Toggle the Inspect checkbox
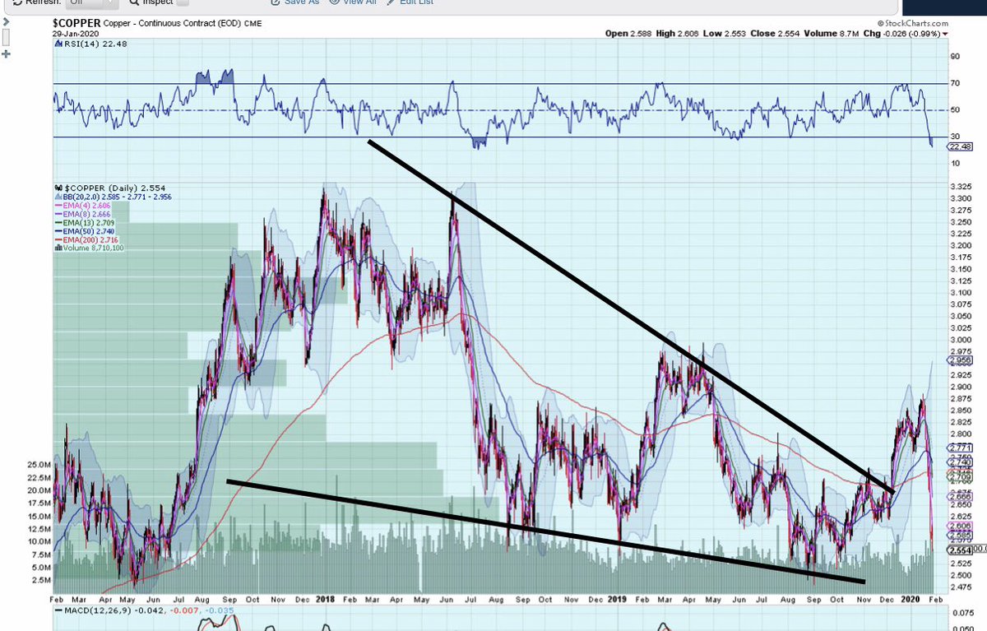The width and height of the screenshot is (987, 631). [x=183, y=3]
